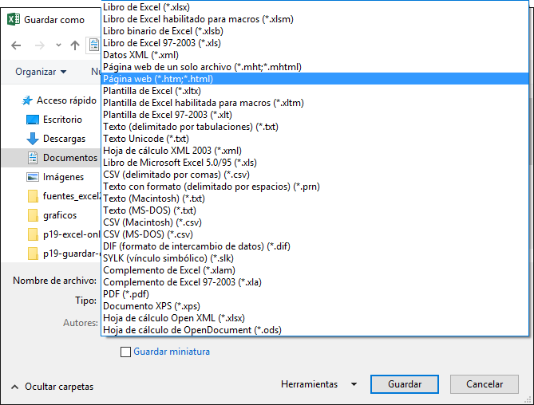Screen dimensions: 534x405
Task: Choose Texto con formato (*.prn) option
Action: [315, 187]
